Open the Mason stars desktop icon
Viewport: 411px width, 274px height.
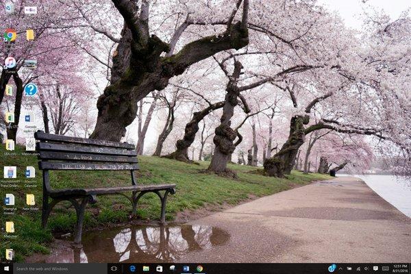coord(30,145)
